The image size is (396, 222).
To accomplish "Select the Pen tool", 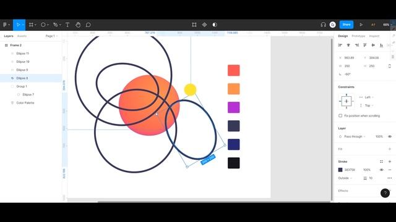I will pyautogui.click(x=55, y=25).
